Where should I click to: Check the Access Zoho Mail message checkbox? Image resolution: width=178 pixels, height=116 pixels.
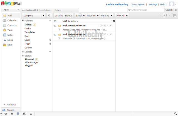[55, 26]
